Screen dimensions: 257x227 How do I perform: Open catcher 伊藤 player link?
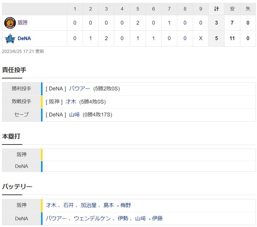[x=157, y=218]
